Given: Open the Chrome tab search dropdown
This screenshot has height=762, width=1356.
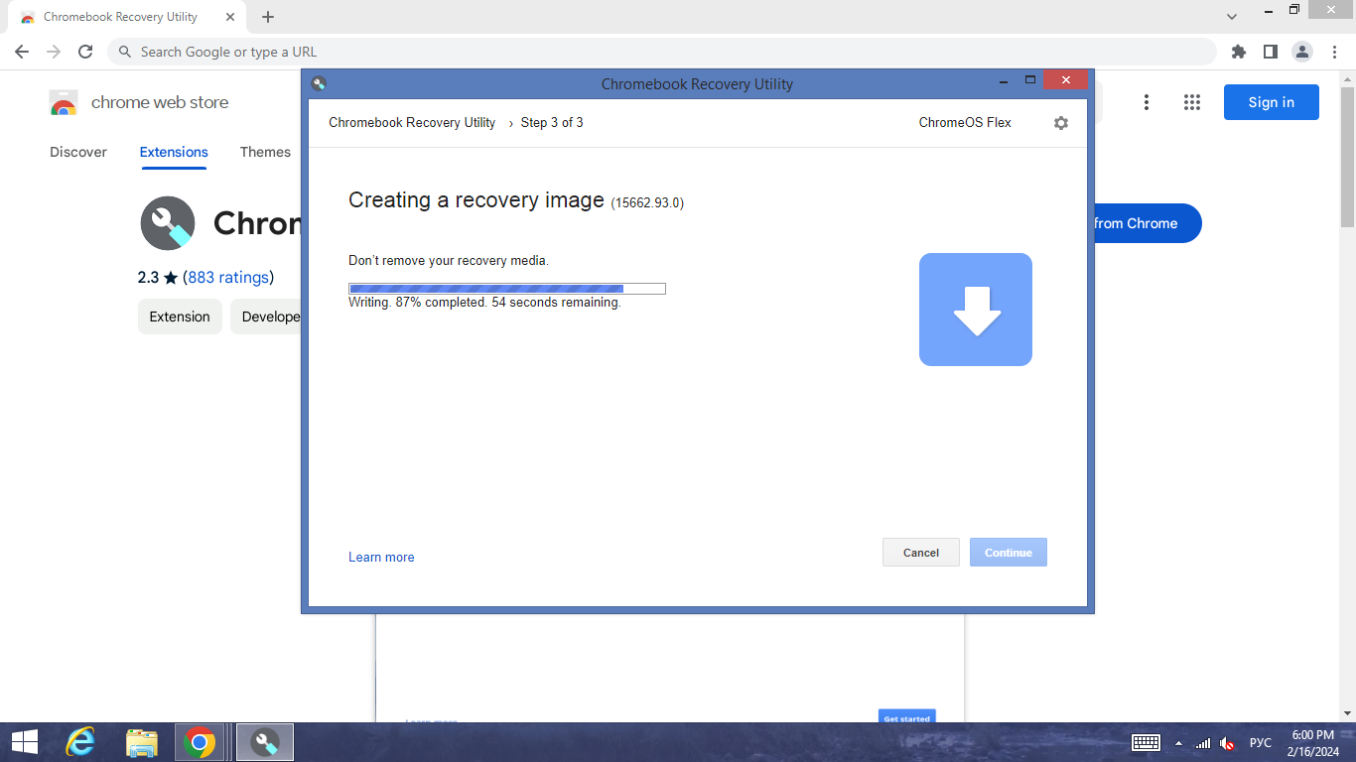Looking at the screenshot, I should point(1232,17).
